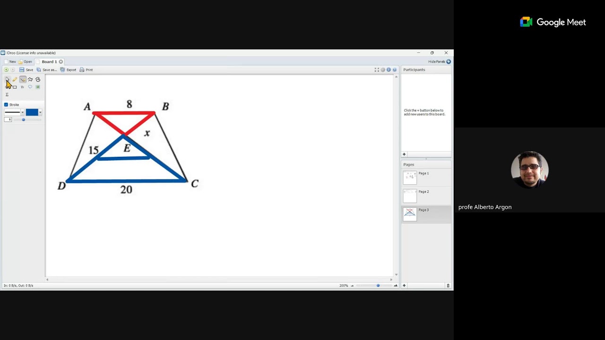
Task: Restore down the IDroo window
Action: coord(432,53)
